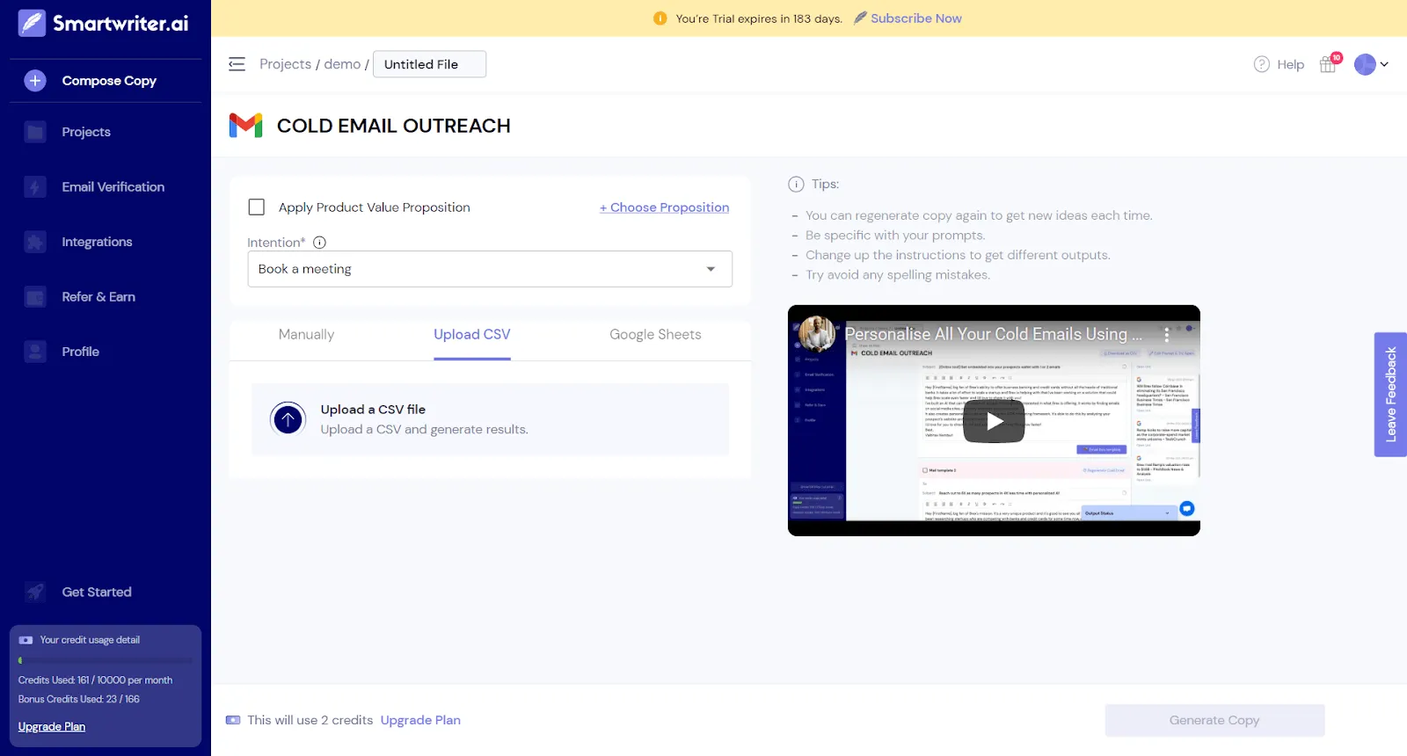
Task: Click the Get Started rocket icon
Action: click(35, 592)
